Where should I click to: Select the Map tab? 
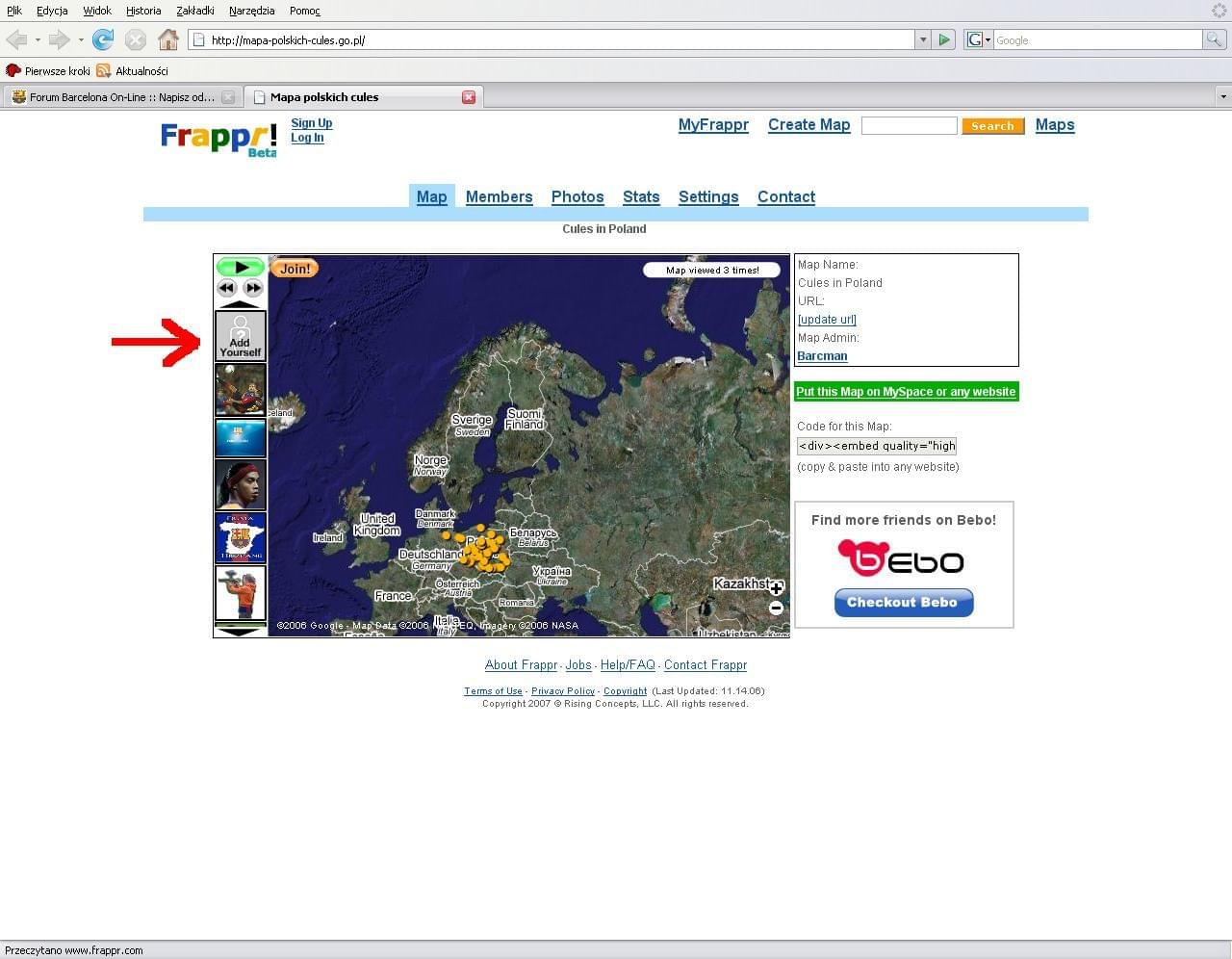[431, 196]
